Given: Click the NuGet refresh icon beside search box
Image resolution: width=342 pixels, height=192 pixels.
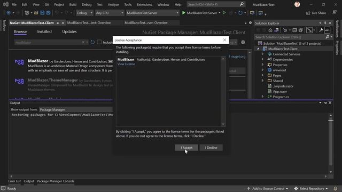Looking at the screenshot, I should [92, 42].
